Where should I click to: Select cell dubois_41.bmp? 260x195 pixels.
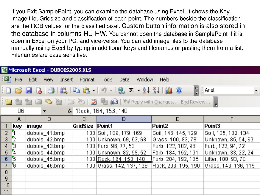point(49,133)
